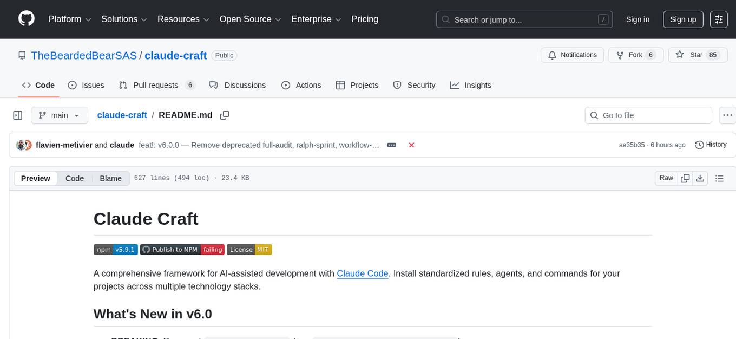
Task: Copy the README.md file path
Action: pos(225,115)
